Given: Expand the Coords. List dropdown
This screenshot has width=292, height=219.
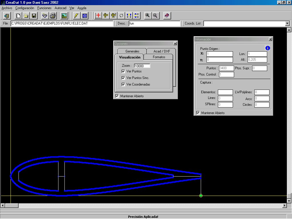Looking at the screenshot, I should pos(287,23).
